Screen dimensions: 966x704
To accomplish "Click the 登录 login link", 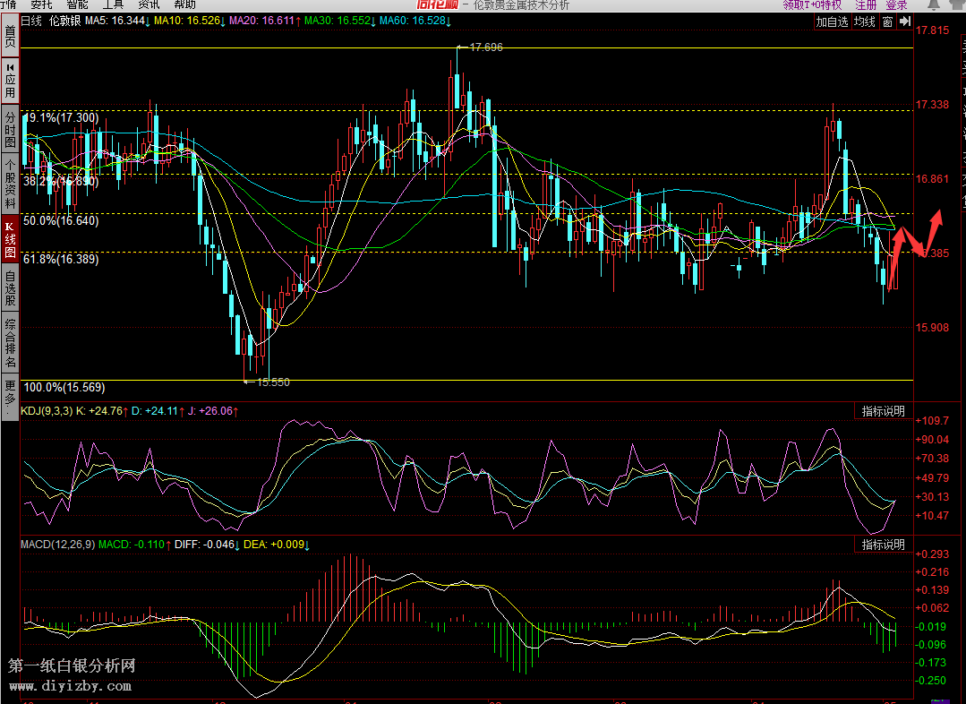I will 896,4.
